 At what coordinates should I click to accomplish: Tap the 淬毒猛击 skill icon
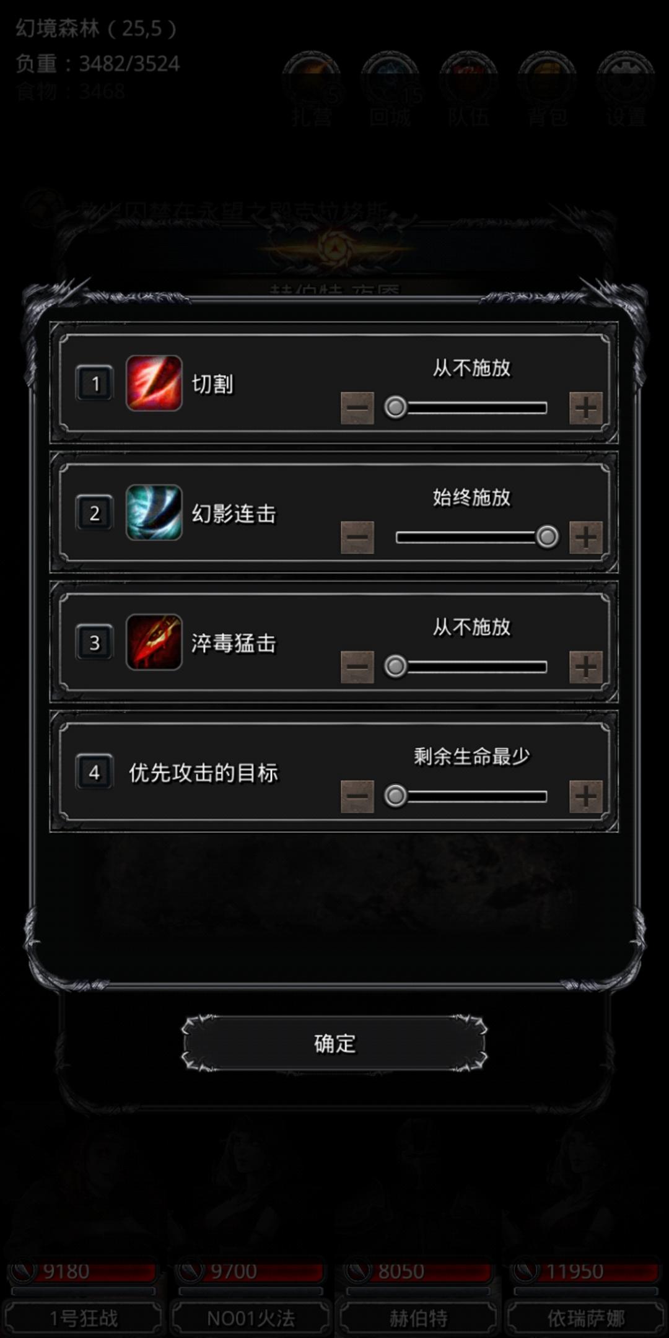pyautogui.click(x=154, y=642)
